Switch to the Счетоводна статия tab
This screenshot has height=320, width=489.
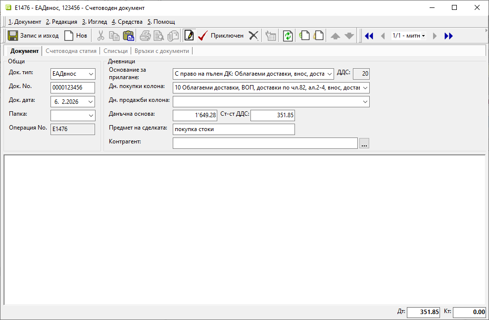point(71,51)
